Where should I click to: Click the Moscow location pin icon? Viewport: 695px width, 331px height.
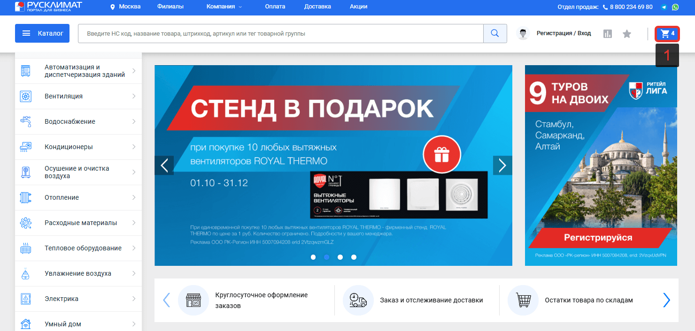(x=112, y=7)
